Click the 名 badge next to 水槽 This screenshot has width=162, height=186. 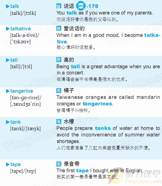pyautogui.click(x=59, y=122)
